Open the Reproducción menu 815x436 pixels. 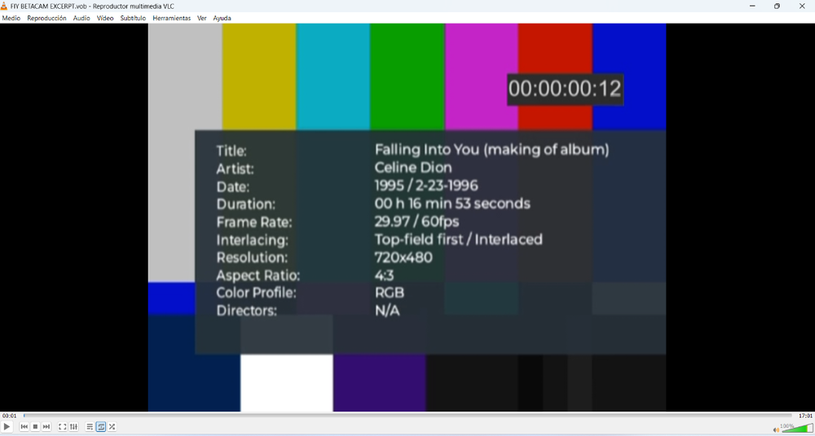(x=46, y=18)
